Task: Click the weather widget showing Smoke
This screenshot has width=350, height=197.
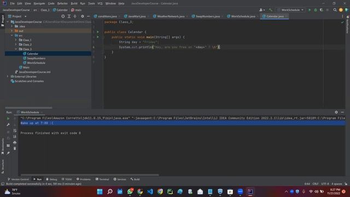Action: tap(12, 192)
